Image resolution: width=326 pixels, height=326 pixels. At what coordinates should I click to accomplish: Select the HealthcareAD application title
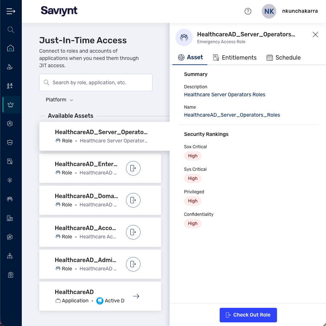[x=74, y=292]
